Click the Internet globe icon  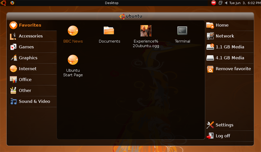pos(13,69)
